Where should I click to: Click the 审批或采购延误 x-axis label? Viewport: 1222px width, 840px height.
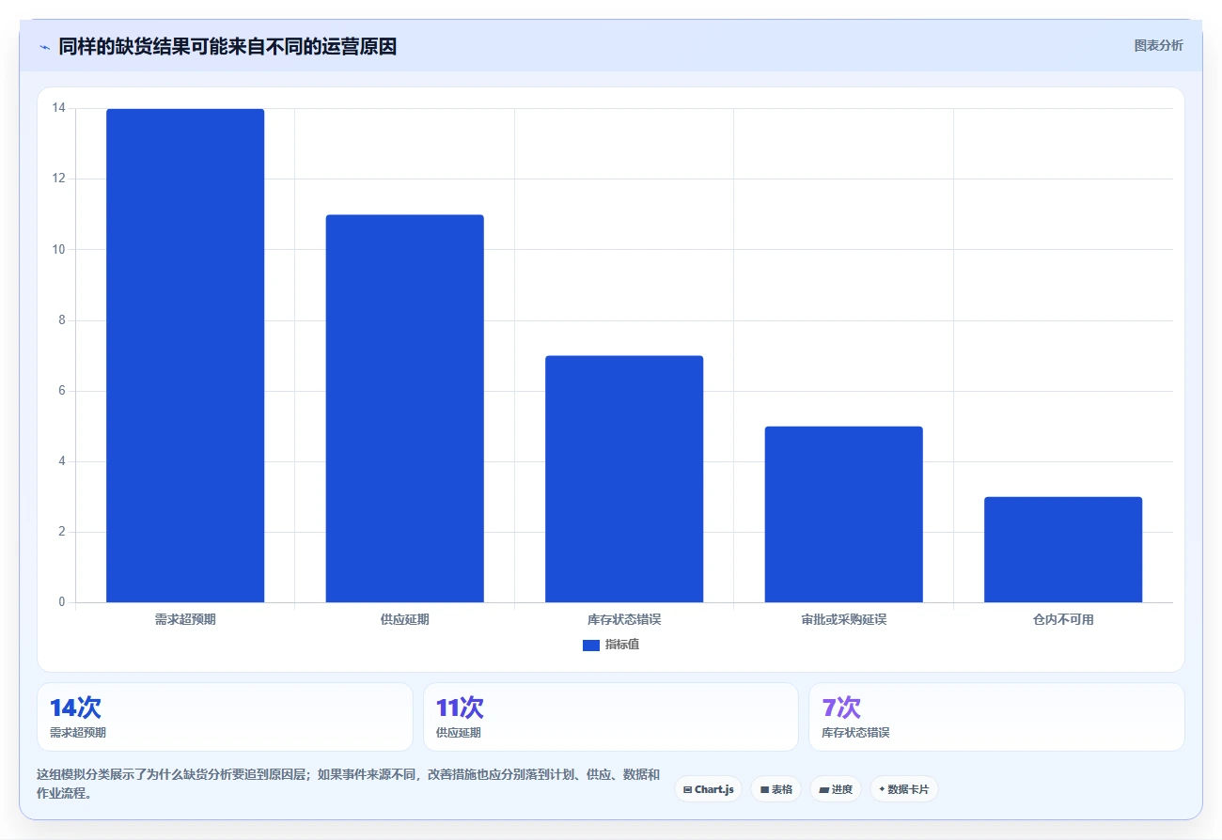click(x=843, y=620)
